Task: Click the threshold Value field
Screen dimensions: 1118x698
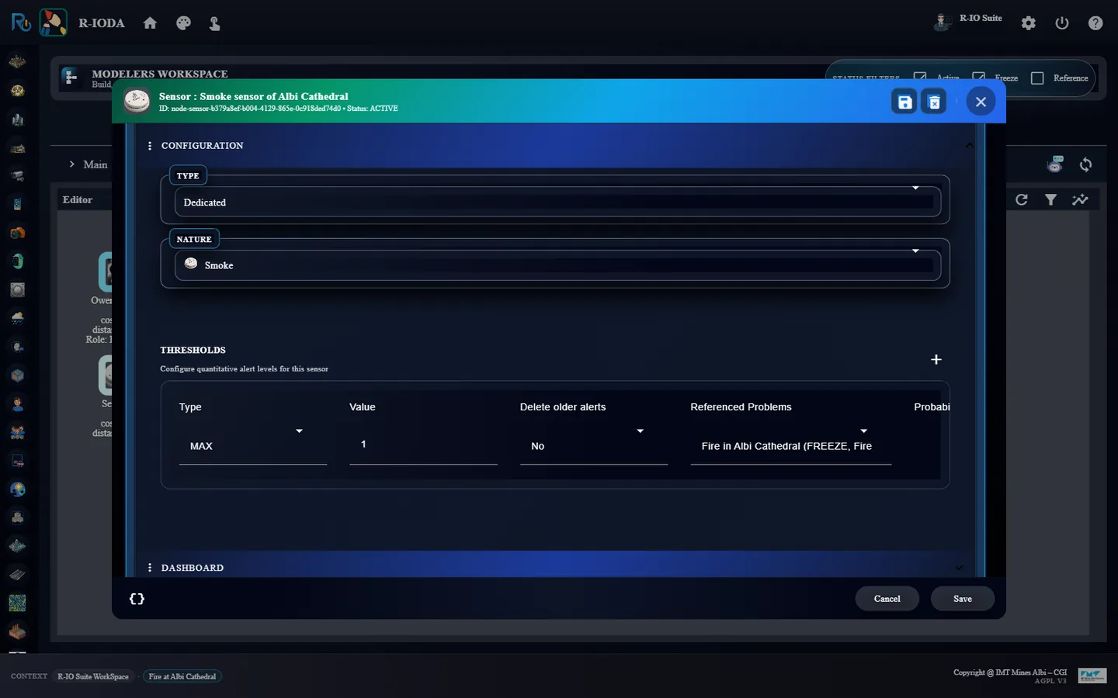Action: tap(423, 445)
